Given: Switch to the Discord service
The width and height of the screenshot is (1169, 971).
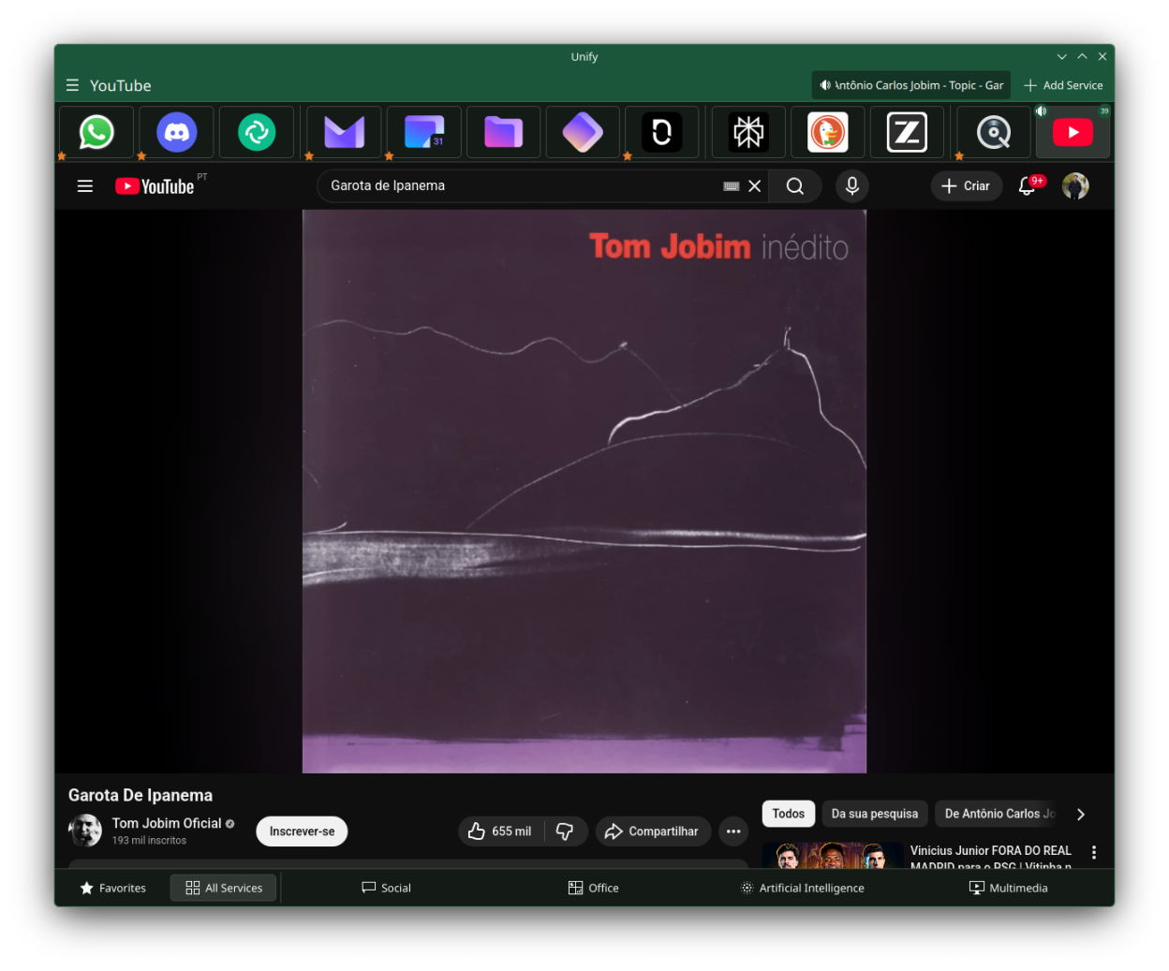Looking at the screenshot, I should (177, 132).
